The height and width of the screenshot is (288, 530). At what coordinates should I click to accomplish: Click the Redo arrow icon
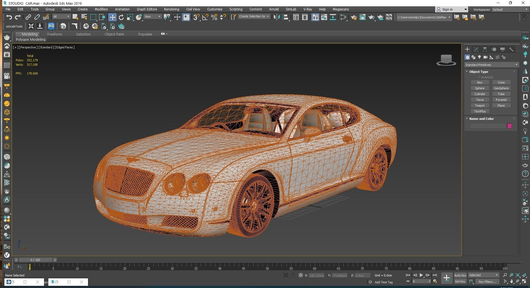[x=18, y=17]
